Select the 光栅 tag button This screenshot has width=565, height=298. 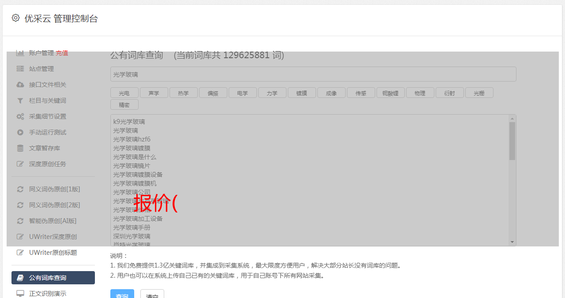click(479, 93)
